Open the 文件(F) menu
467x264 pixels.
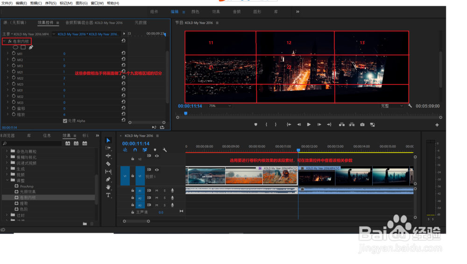click(7, 3)
